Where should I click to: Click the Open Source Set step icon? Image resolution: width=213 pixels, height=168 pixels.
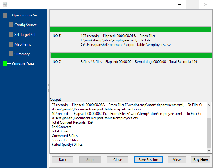coord(5,15)
